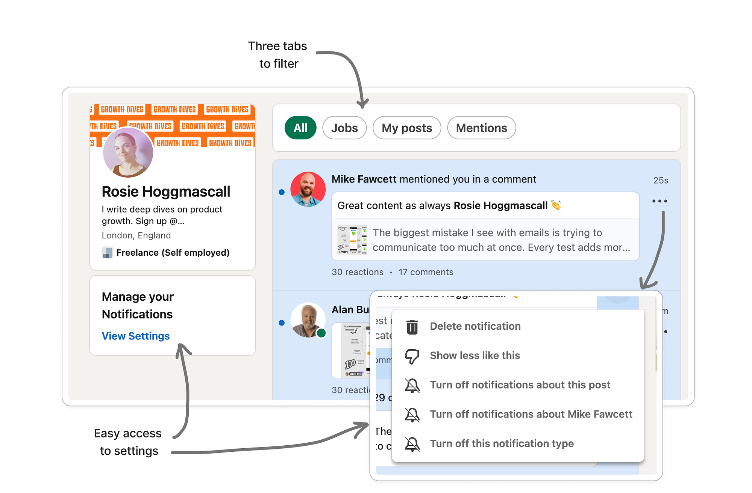This screenshot has width=752, height=493.
Task: Select Show less like this
Action: 475,356
